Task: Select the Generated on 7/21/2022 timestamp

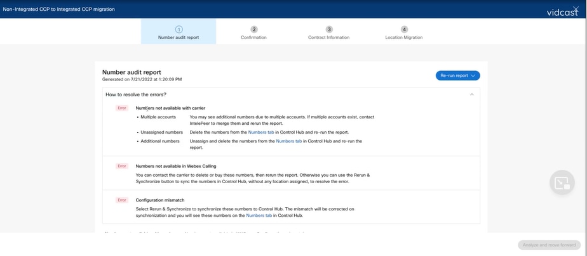Action: (x=142, y=79)
